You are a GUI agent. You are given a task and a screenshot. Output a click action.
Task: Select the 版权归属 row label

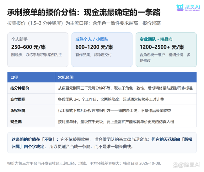click(x=18, y=111)
